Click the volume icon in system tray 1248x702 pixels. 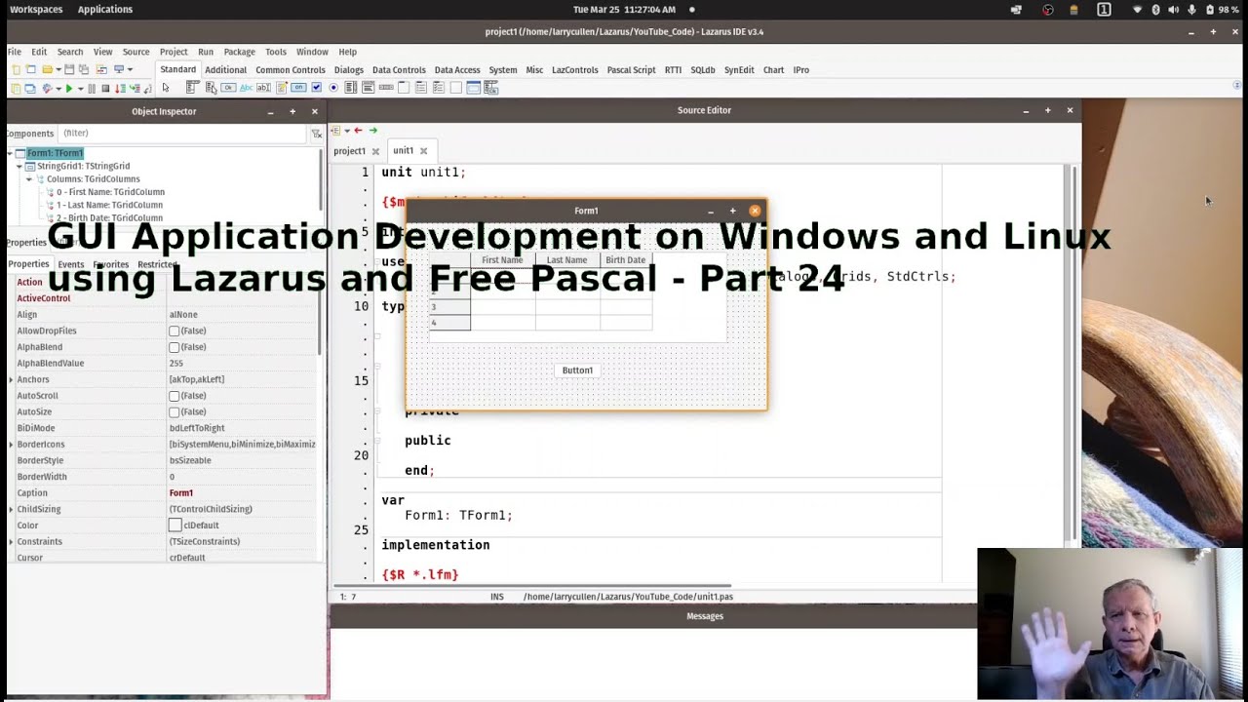click(x=1173, y=9)
